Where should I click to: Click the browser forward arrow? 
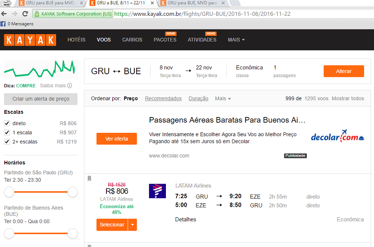coord(14,14)
